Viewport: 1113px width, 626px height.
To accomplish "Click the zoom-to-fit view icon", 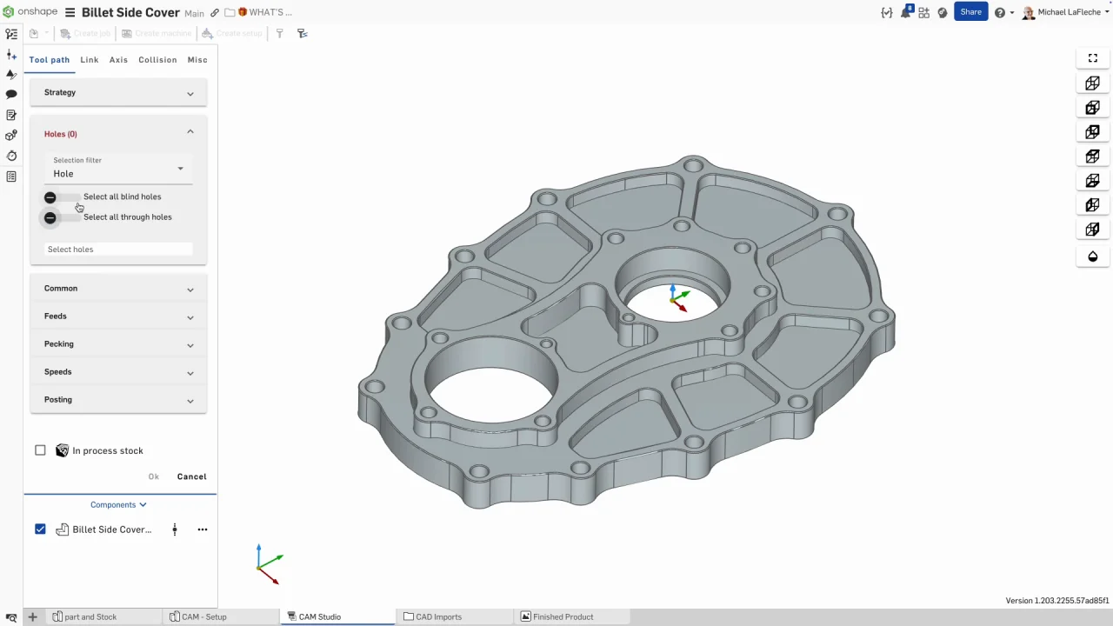I will pyautogui.click(x=1093, y=58).
